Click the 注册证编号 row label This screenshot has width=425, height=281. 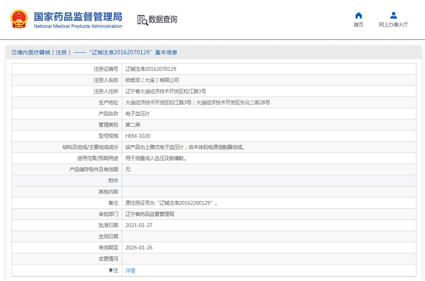(x=106, y=69)
